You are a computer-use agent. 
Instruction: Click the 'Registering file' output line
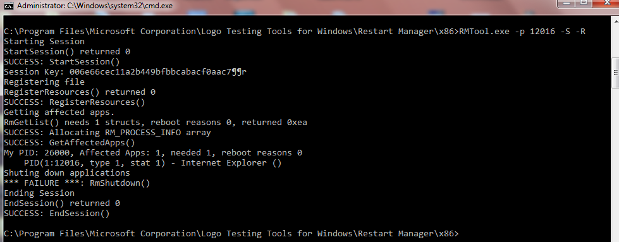coord(44,82)
